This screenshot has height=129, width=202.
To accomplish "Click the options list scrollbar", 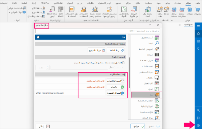I will 129,73.
